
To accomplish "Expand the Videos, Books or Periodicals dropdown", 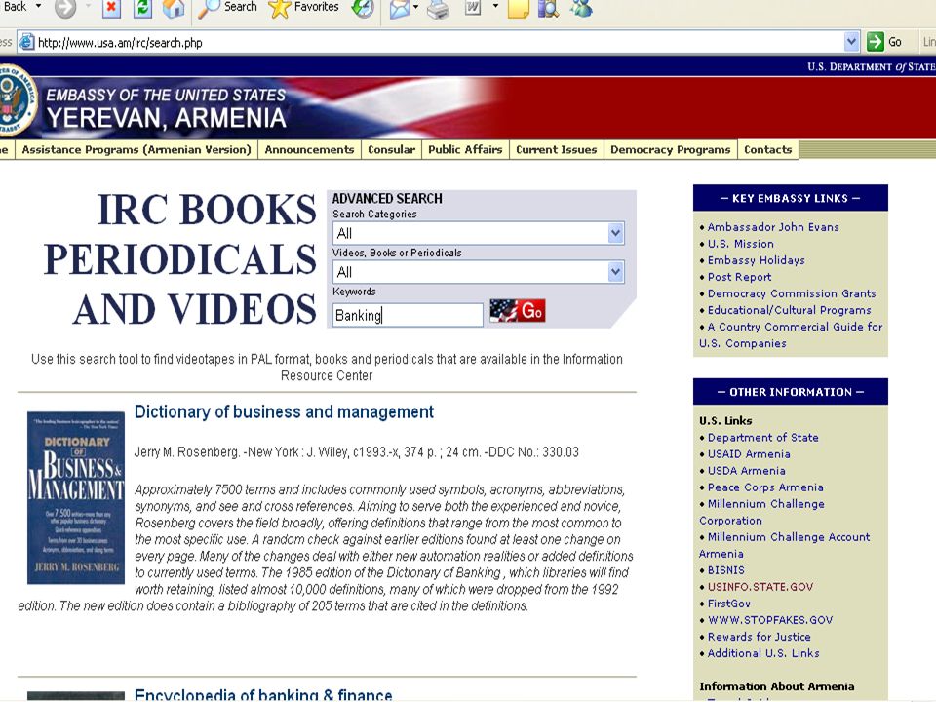I will tap(478, 272).
